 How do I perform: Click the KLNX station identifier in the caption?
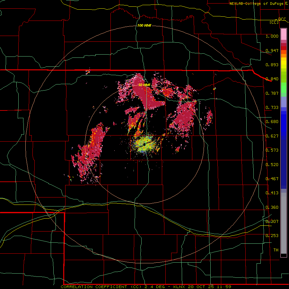pyautogui.click(x=179, y=287)
